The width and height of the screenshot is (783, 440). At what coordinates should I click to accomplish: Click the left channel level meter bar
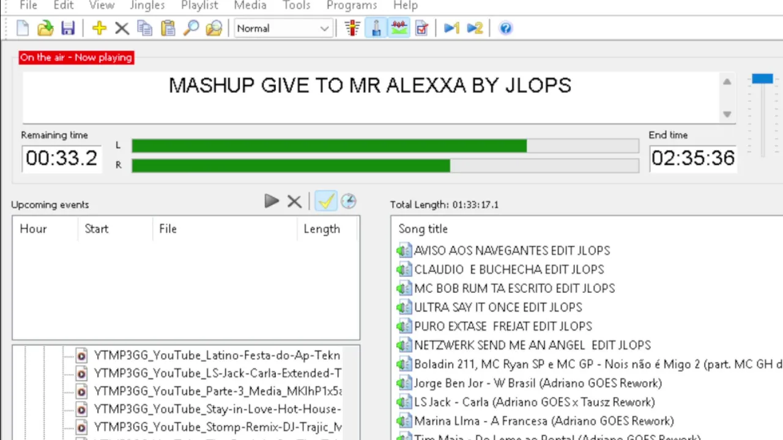tap(385, 145)
